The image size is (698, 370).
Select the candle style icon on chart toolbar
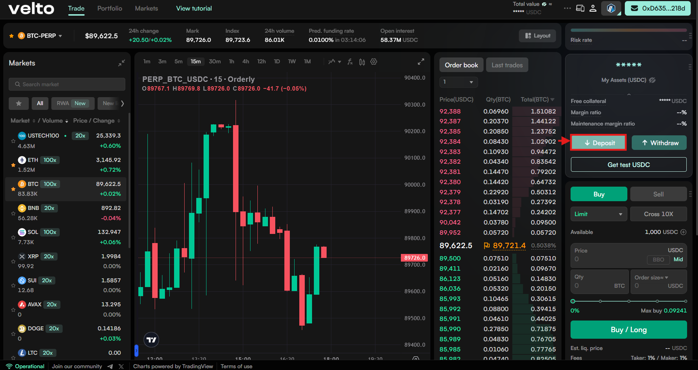[362, 61]
